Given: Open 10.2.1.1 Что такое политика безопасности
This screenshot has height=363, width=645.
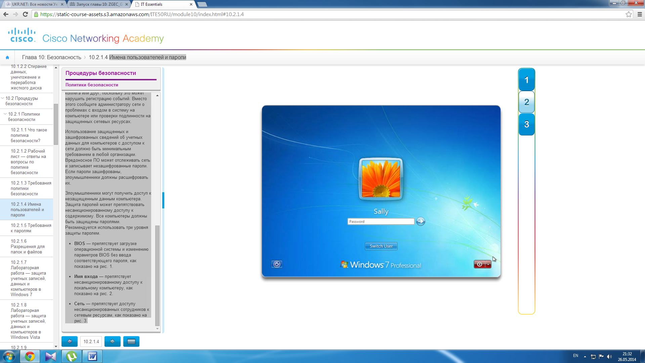Looking at the screenshot, I should [29, 135].
